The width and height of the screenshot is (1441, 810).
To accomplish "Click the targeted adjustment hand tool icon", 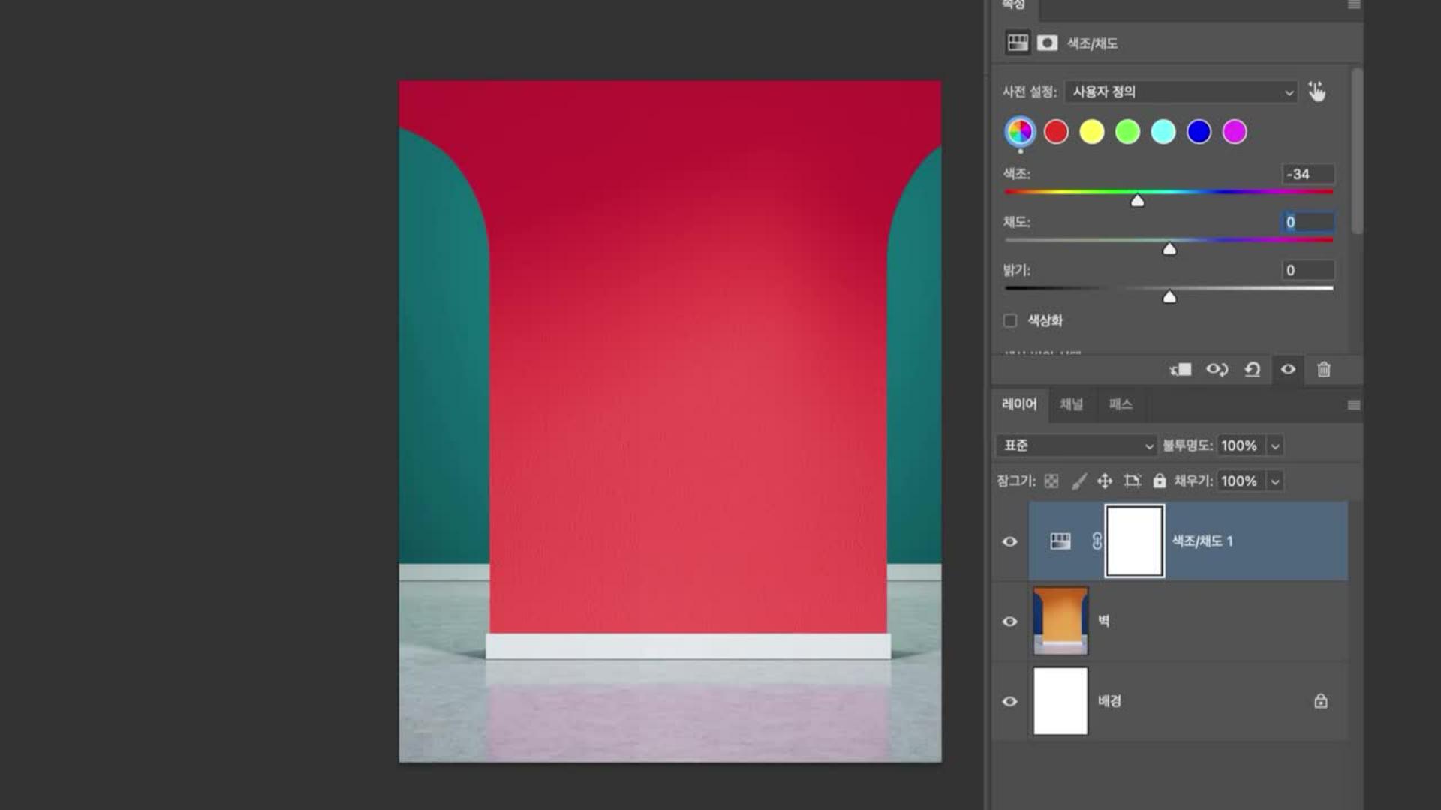I will tap(1316, 91).
